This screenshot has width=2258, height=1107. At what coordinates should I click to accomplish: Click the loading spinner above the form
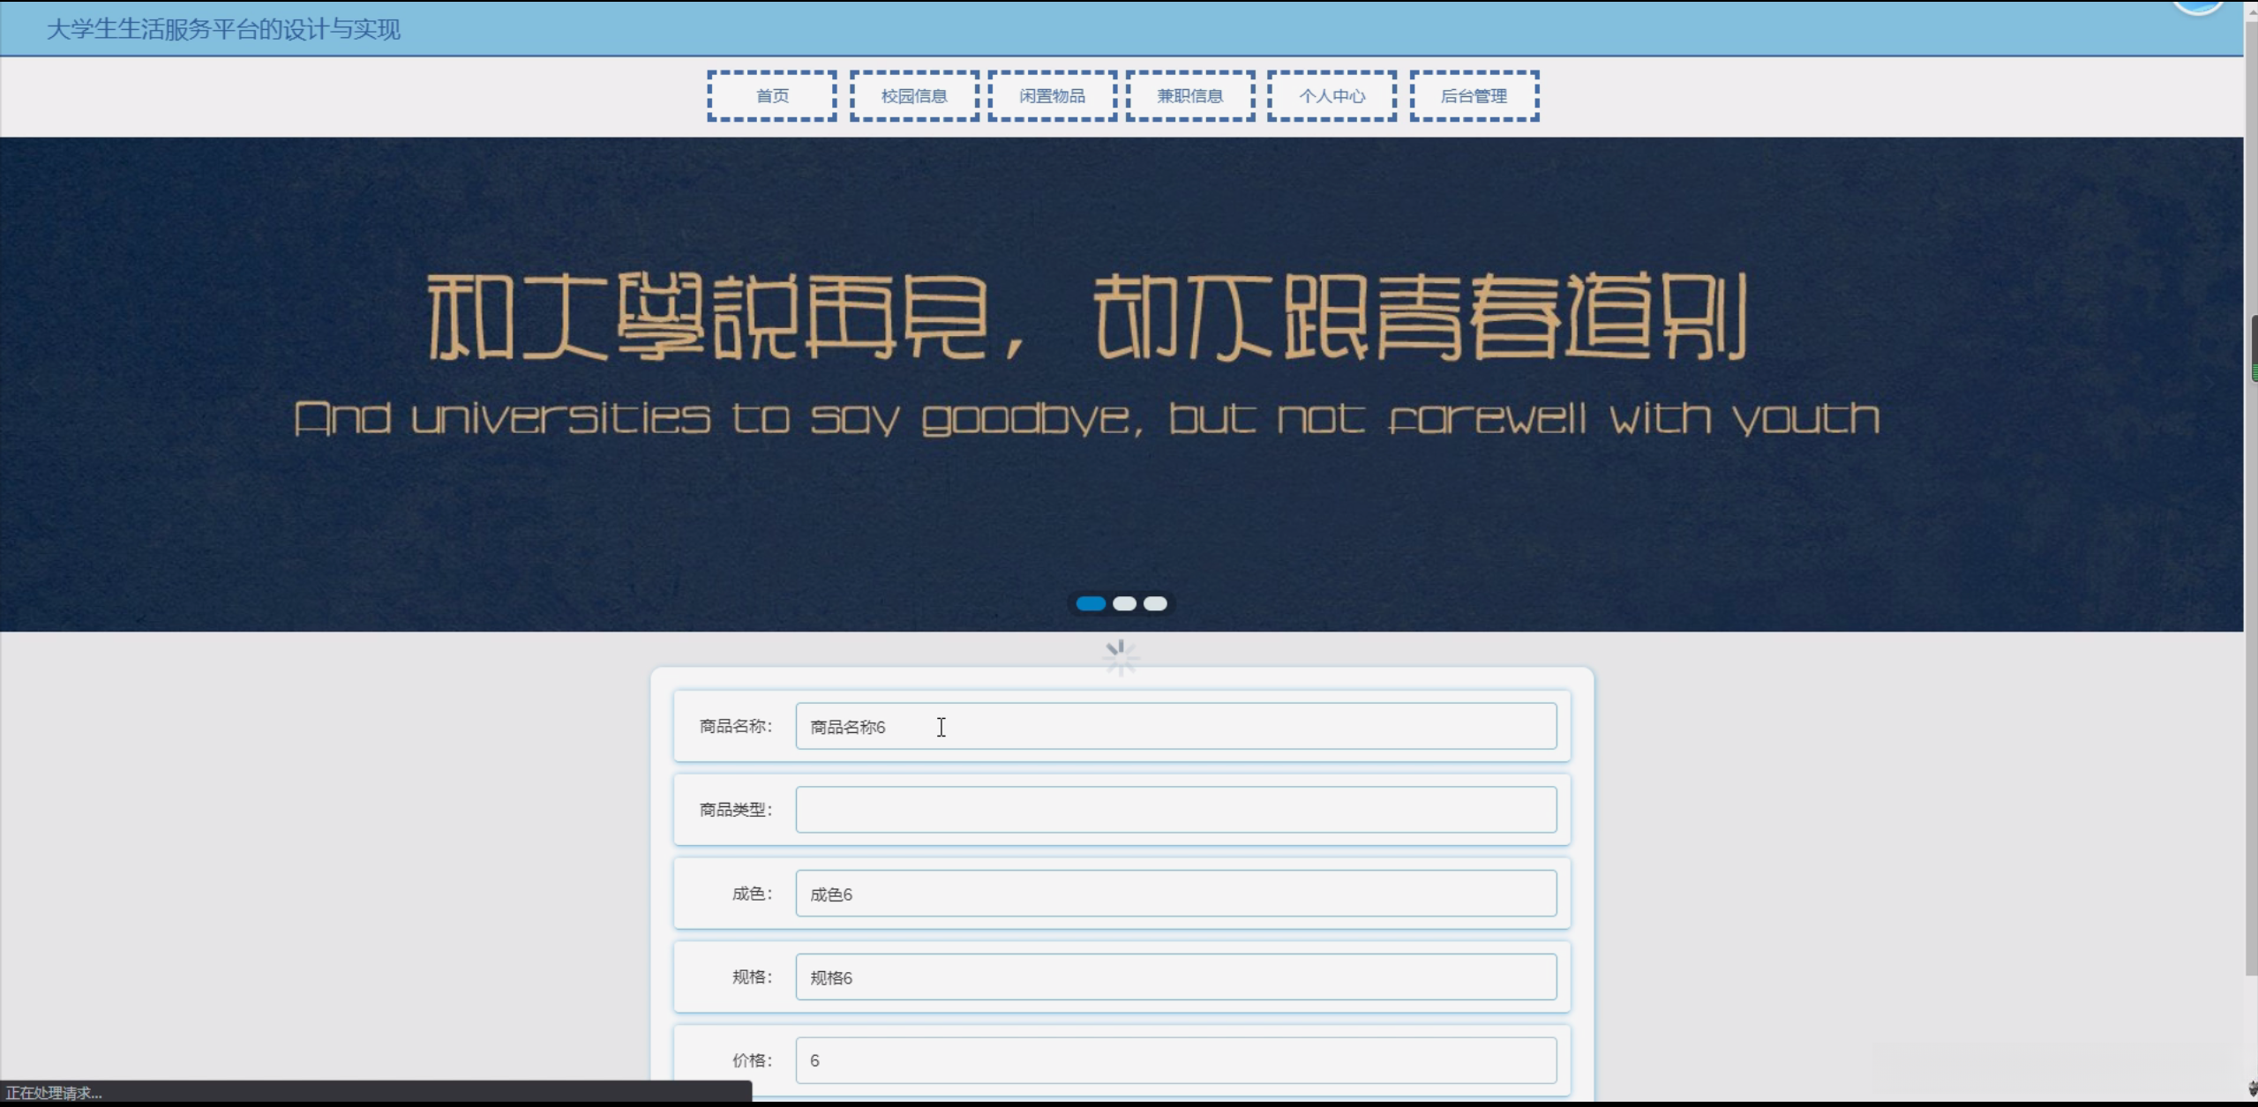(x=1120, y=657)
